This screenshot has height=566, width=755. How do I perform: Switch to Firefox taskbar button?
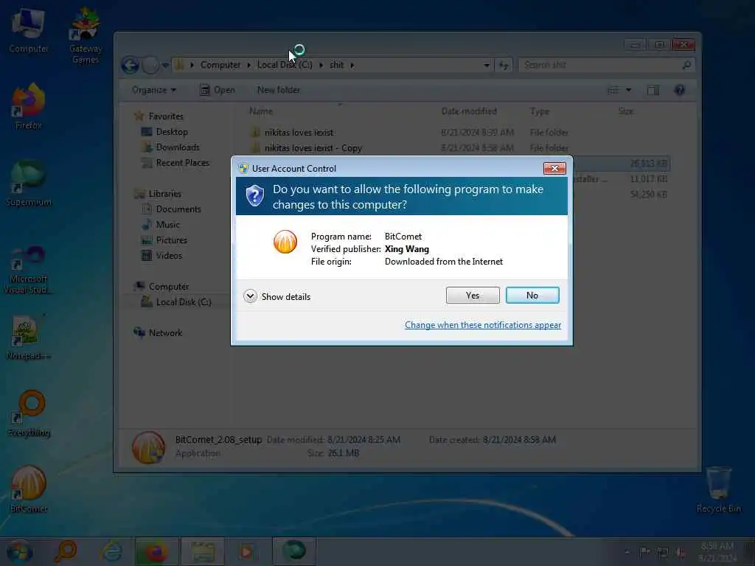pos(156,551)
